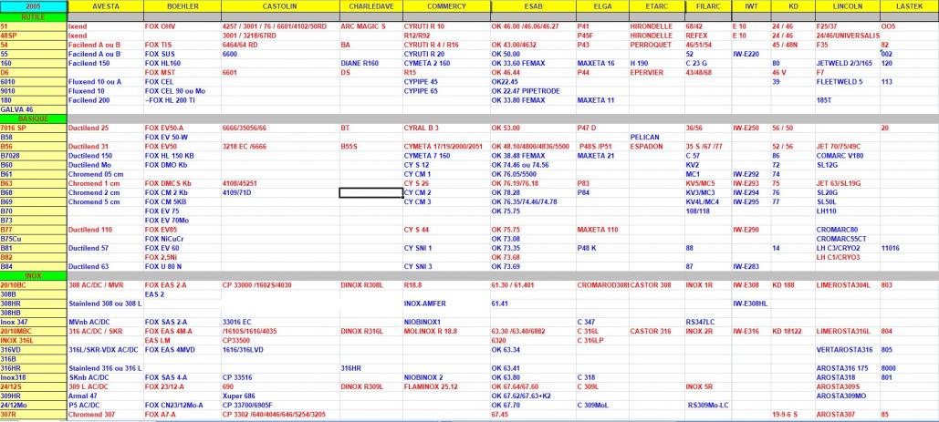Click the ARC MAGIC S cell
The height and width of the screenshot is (422, 939).
pos(363,26)
